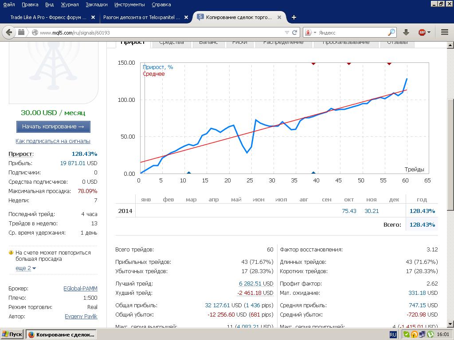Click the Adblock Plus ABP icon
454x340 pixels.
pyautogui.click(x=422, y=32)
